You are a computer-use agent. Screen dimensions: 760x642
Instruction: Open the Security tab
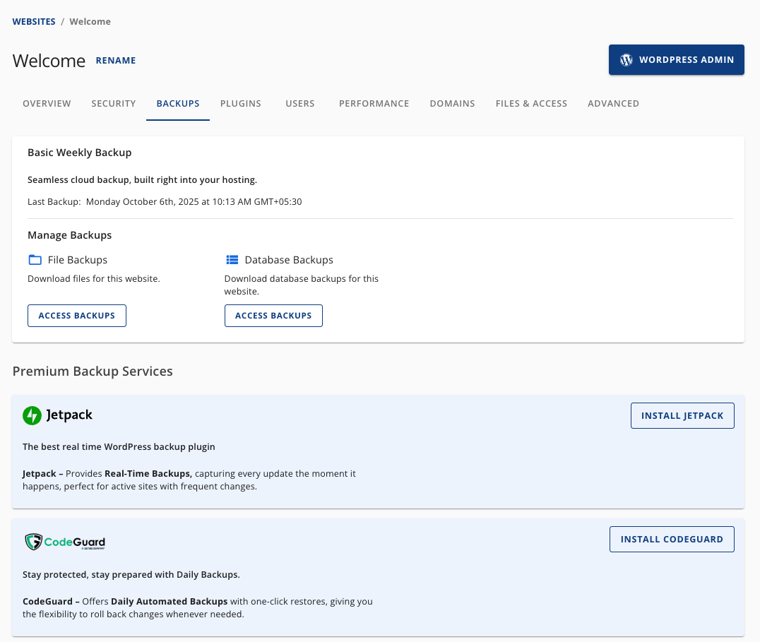click(113, 103)
